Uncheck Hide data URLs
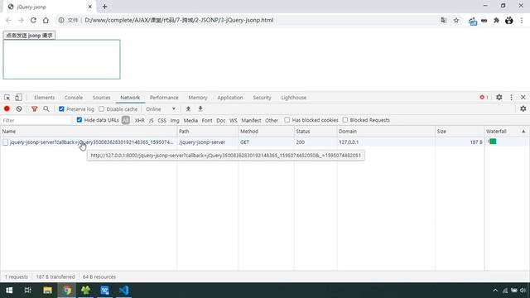Image resolution: width=530 pixels, height=298 pixels. tap(79, 120)
